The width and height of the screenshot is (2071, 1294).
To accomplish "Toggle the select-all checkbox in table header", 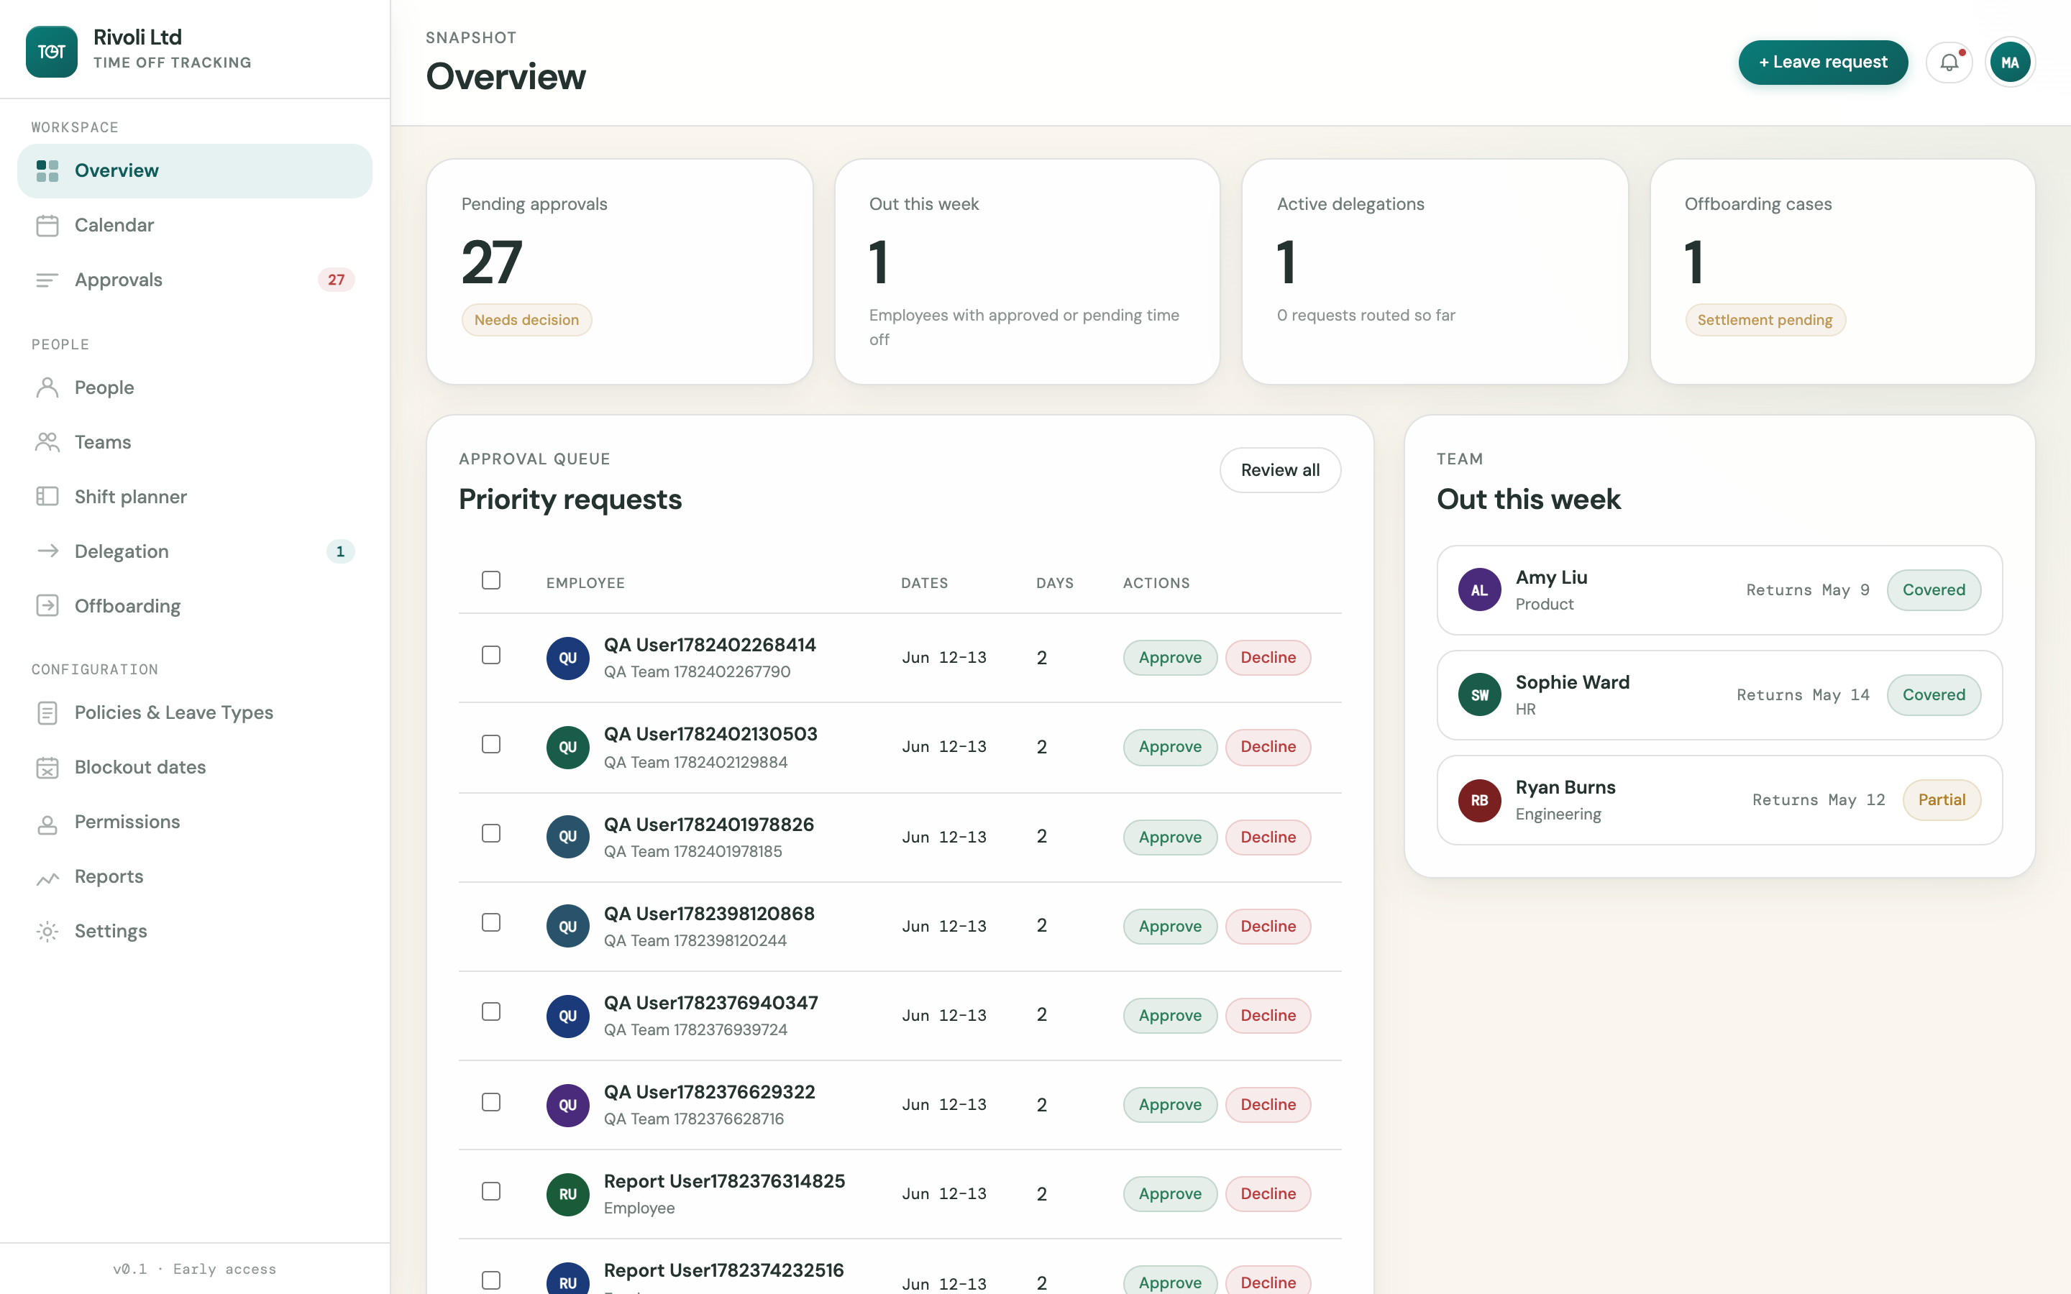I will pyautogui.click(x=491, y=580).
